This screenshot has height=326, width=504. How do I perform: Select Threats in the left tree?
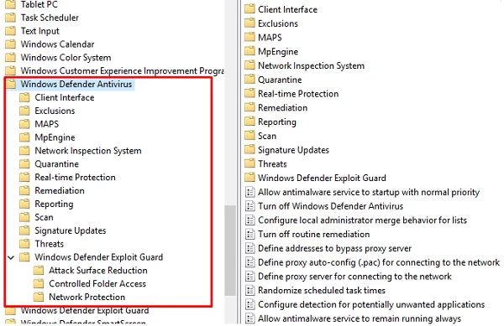click(50, 244)
